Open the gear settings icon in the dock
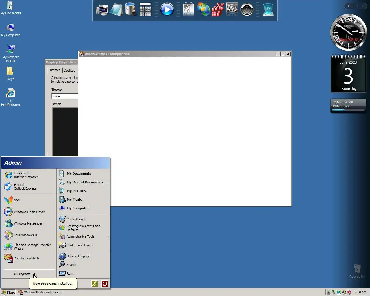Screen dimensions: 370x296 point(232,10)
